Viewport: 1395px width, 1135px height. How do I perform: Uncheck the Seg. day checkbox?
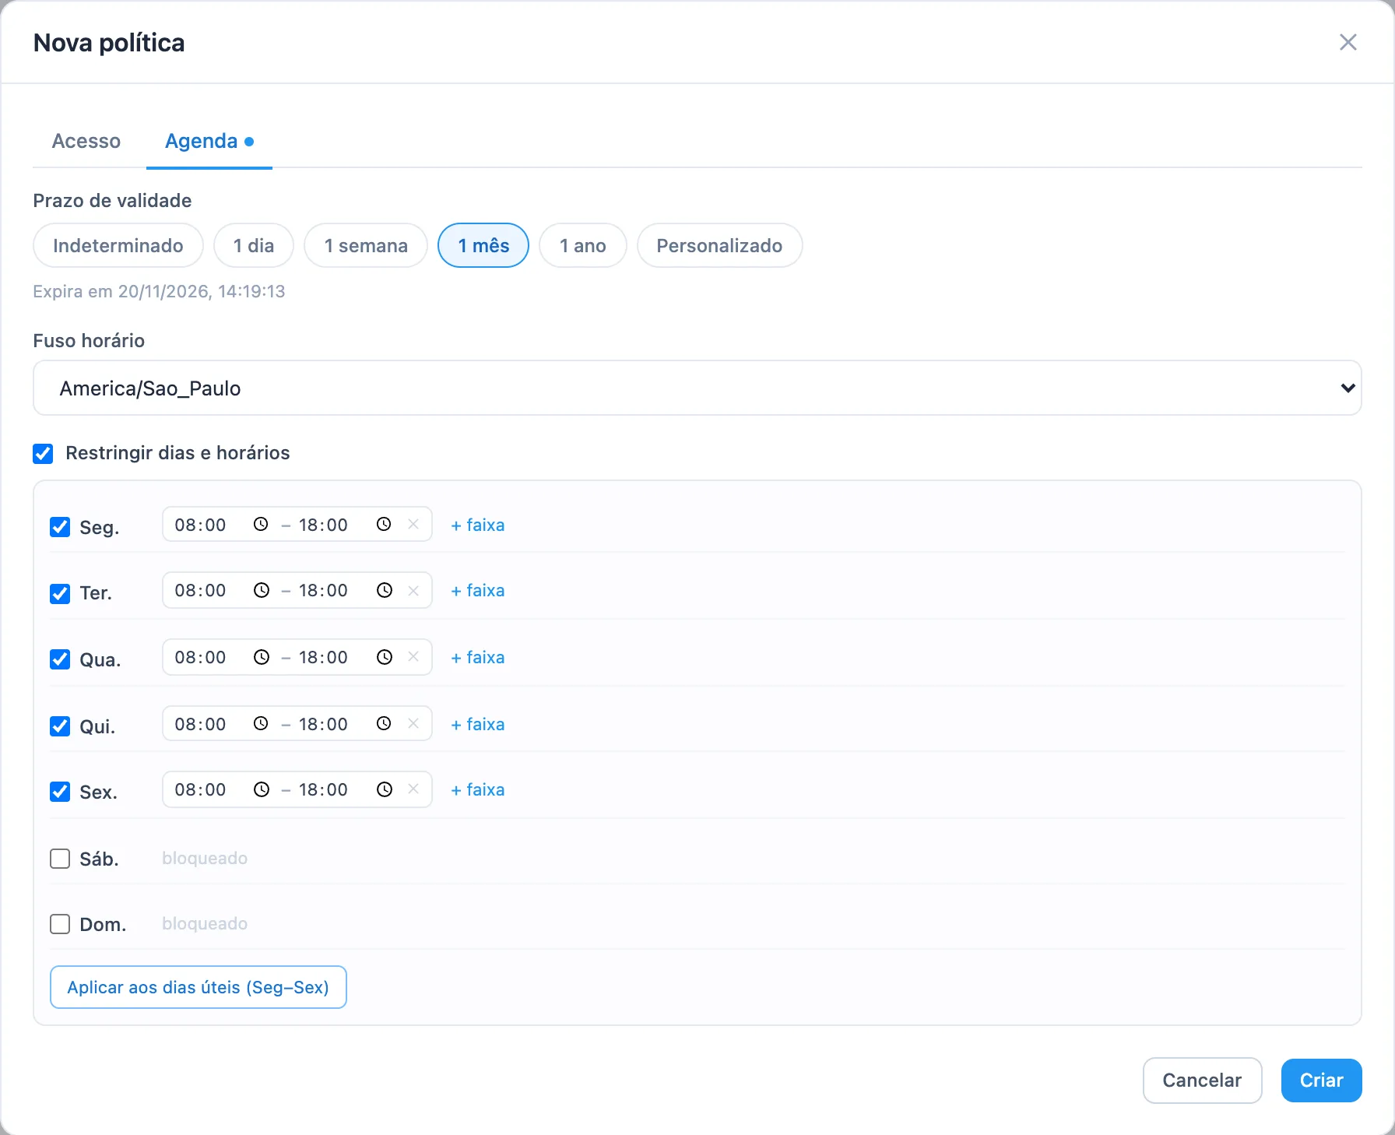click(60, 527)
